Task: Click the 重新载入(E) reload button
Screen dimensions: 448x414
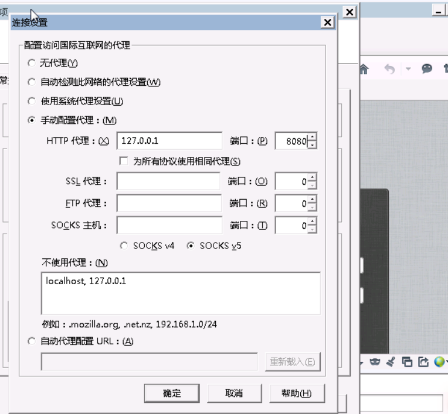Action: tap(293, 362)
